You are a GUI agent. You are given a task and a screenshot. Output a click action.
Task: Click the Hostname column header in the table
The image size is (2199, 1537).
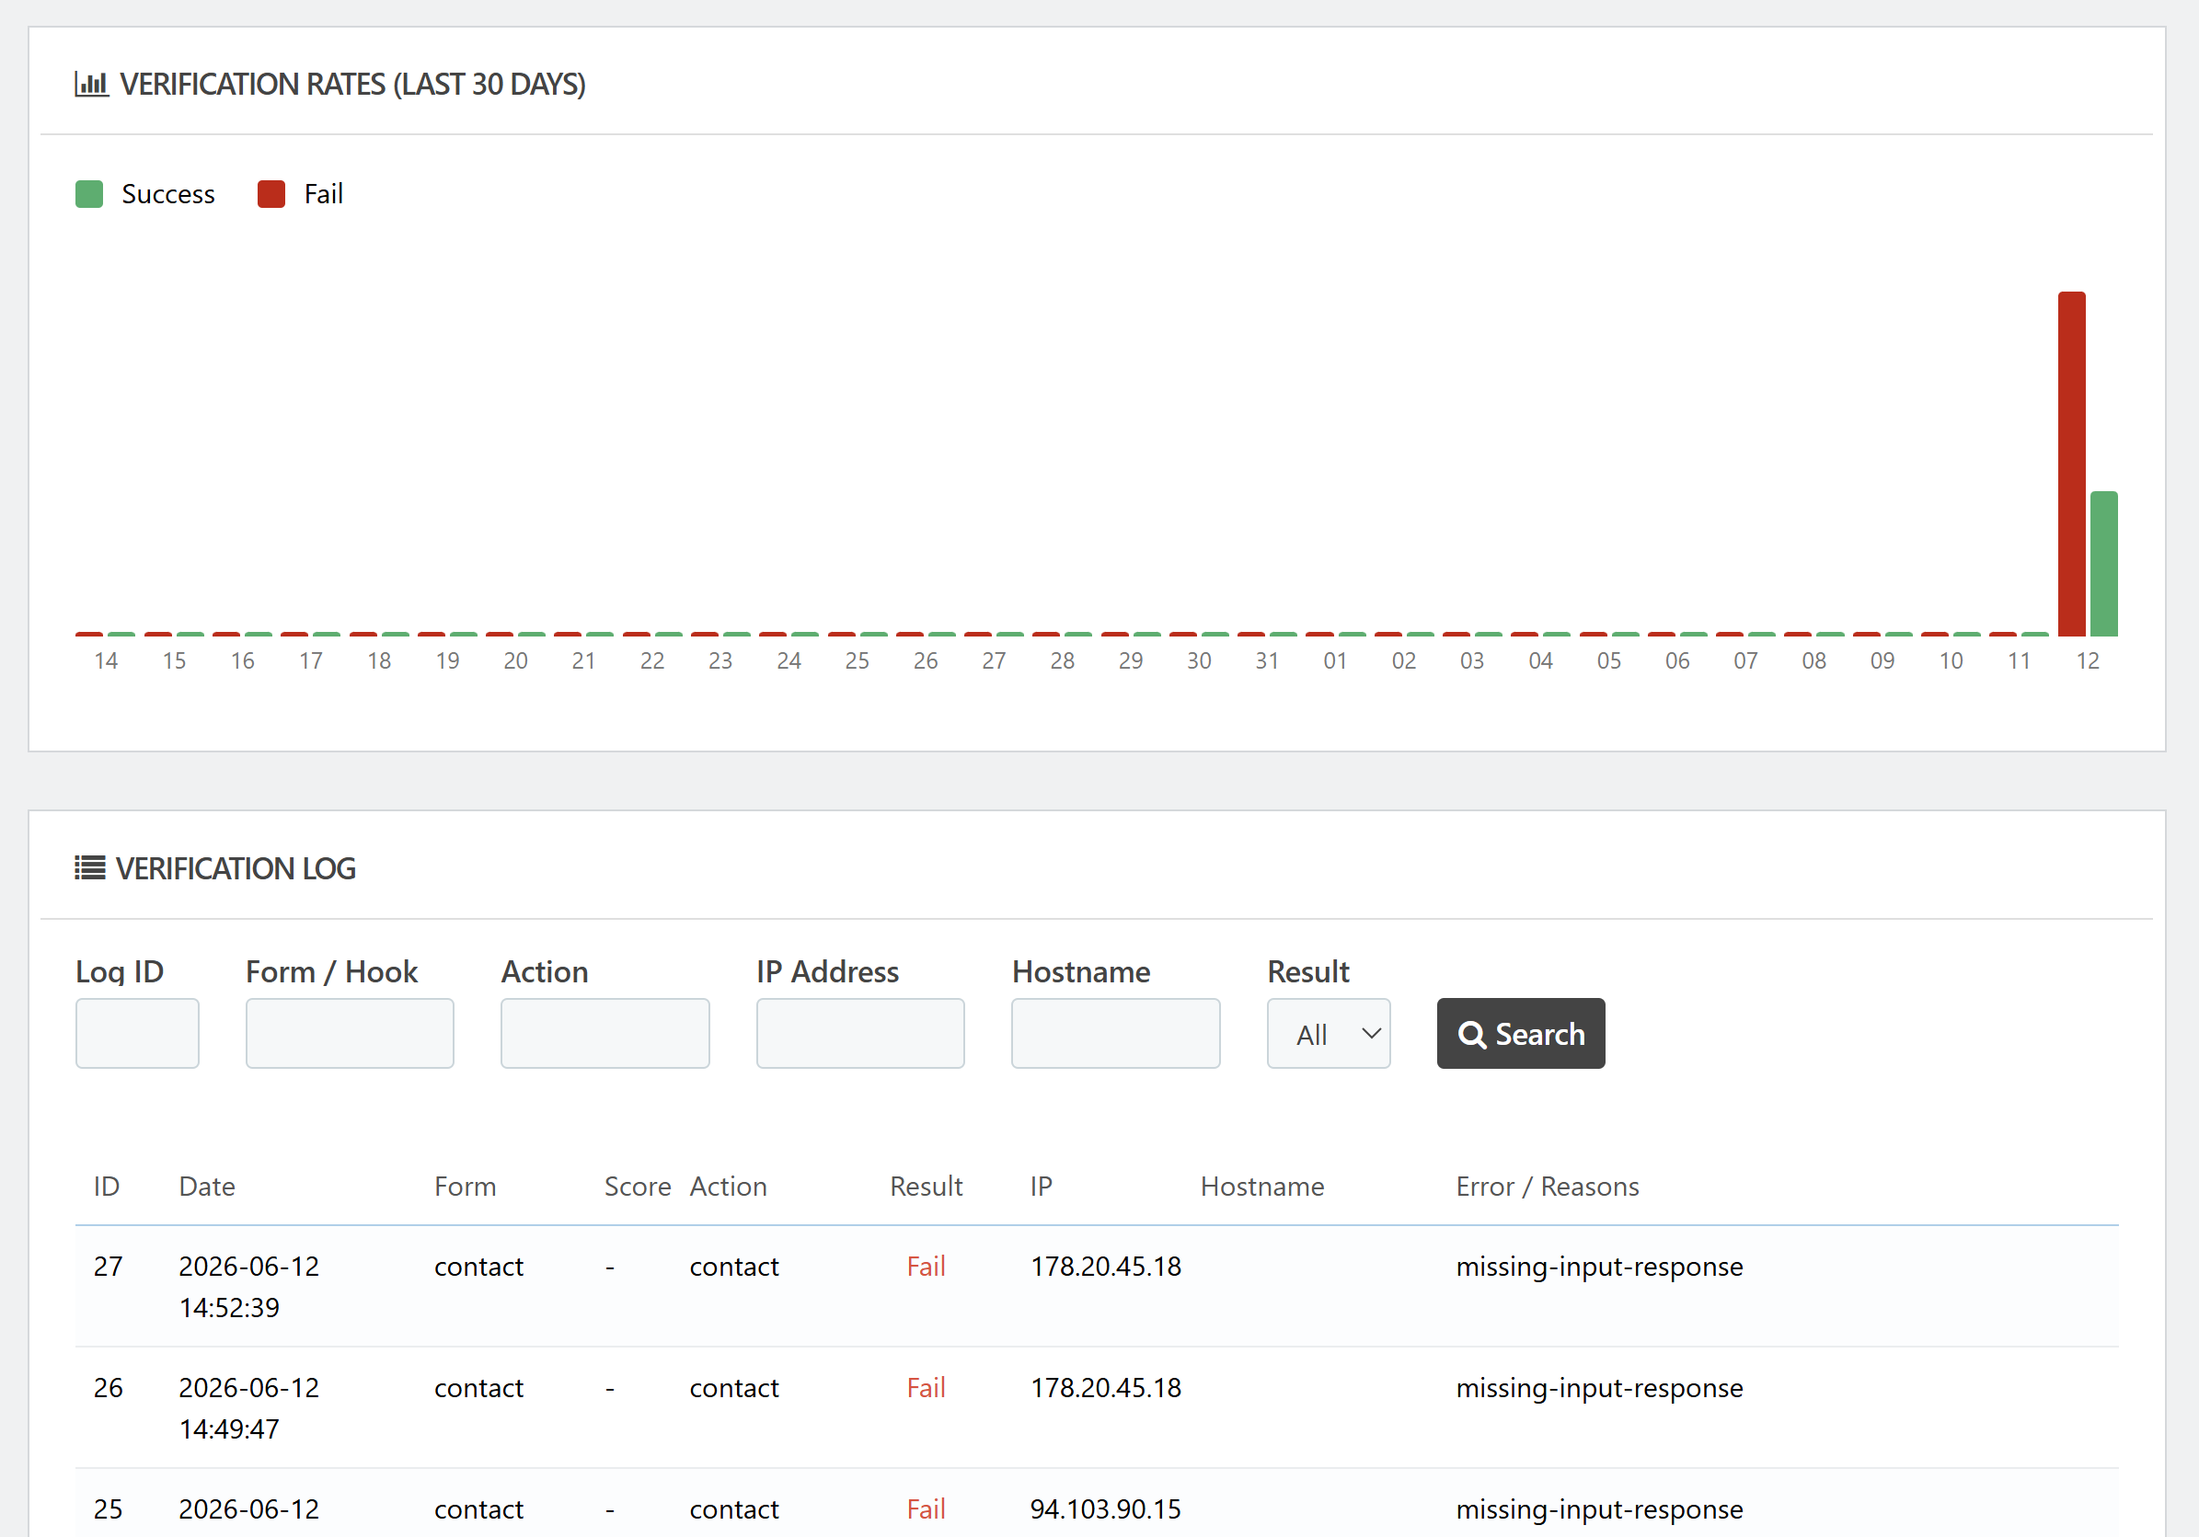[1262, 1187]
